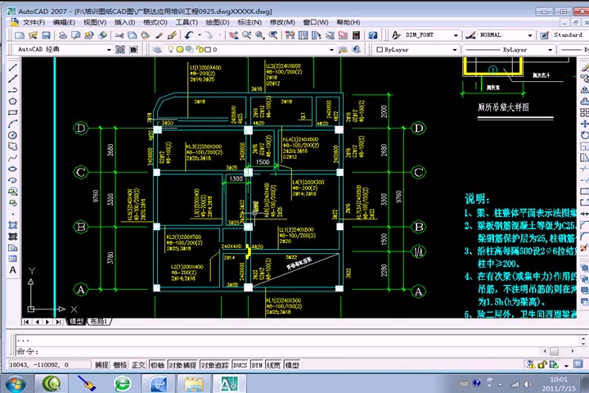Click the 命令 command line input
This screenshot has height=393, width=589.
click(x=297, y=351)
